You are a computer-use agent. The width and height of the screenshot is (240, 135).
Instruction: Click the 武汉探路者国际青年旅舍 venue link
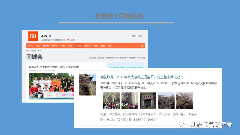[130, 88]
